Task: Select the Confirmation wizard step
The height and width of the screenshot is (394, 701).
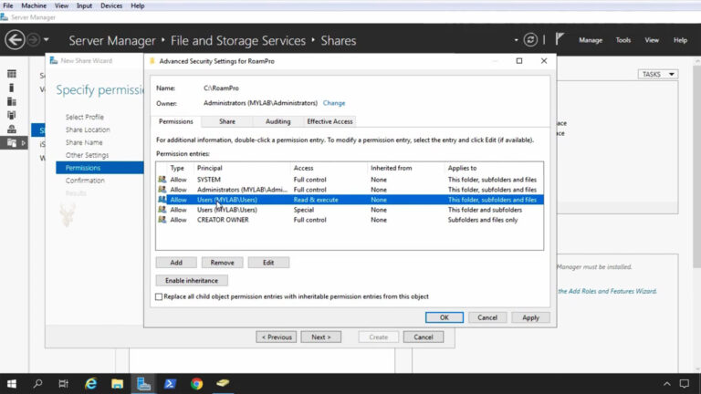Action: click(85, 181)
